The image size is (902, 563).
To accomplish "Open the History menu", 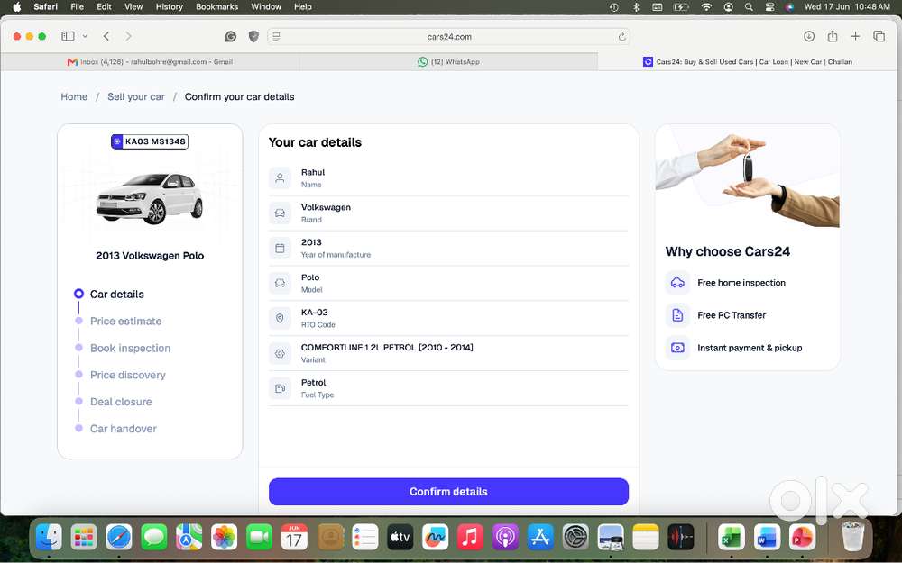I will click(x=170, y=7).
